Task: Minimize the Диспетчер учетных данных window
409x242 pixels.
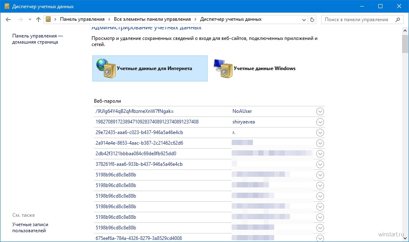Action: tap(362, 6)
